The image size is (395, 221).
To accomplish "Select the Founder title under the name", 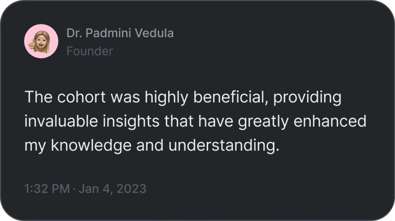I will (x=89, y=51).
